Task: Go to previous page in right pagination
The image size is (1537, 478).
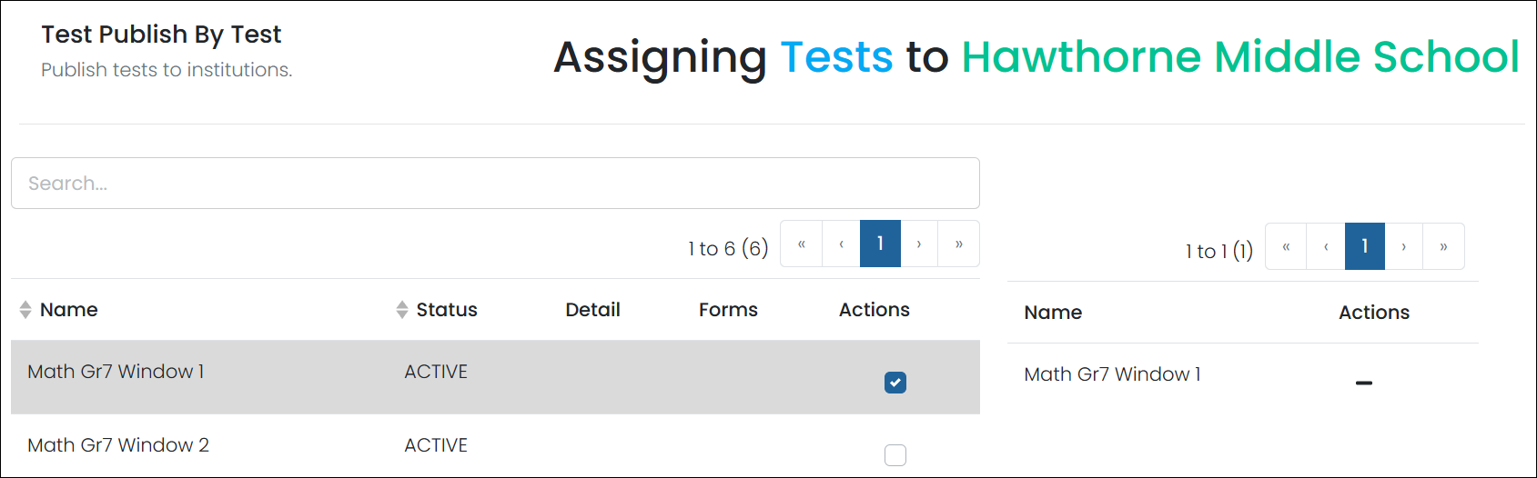Action: (x=1326, y=246)
